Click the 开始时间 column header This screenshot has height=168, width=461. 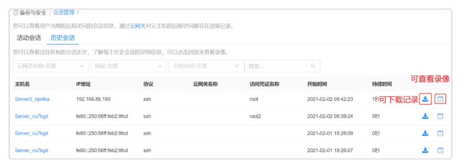coord(317,84)
